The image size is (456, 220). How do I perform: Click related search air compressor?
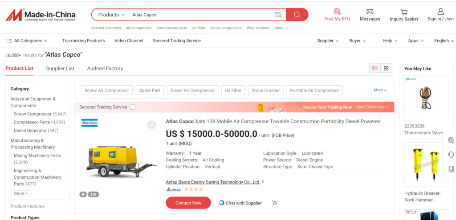click(x=139, y=28)
